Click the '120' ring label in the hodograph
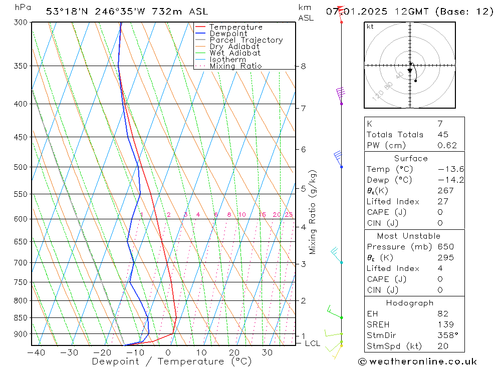 coord(378,96)
